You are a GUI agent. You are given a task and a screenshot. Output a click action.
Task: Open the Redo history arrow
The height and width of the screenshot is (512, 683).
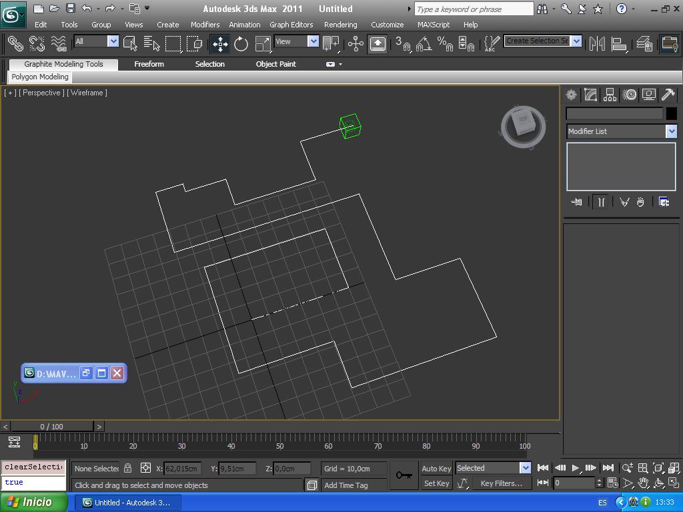122,8
